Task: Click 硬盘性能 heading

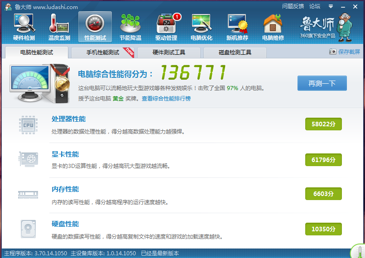Action: pyautogui.click(x=65, y=224)
